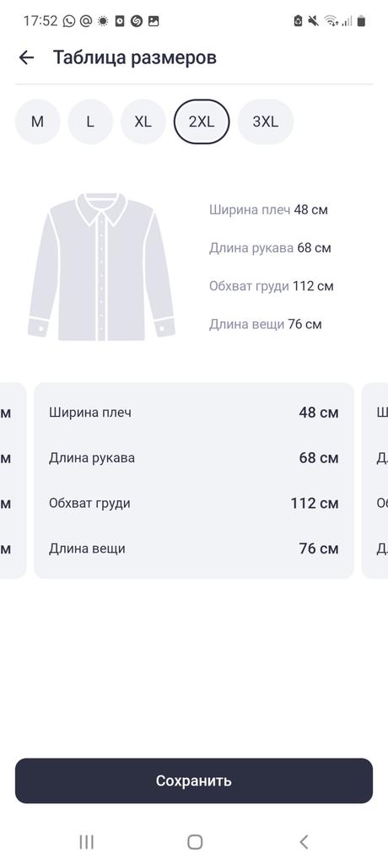Open Android recent apps button

pyautogui.click(x=87, y=841)
